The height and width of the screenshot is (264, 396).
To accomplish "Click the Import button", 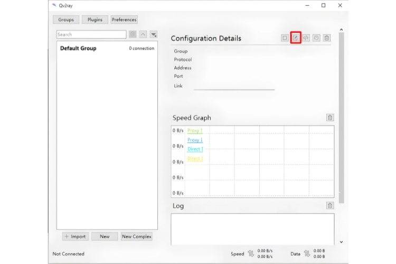I will point(76,237).
